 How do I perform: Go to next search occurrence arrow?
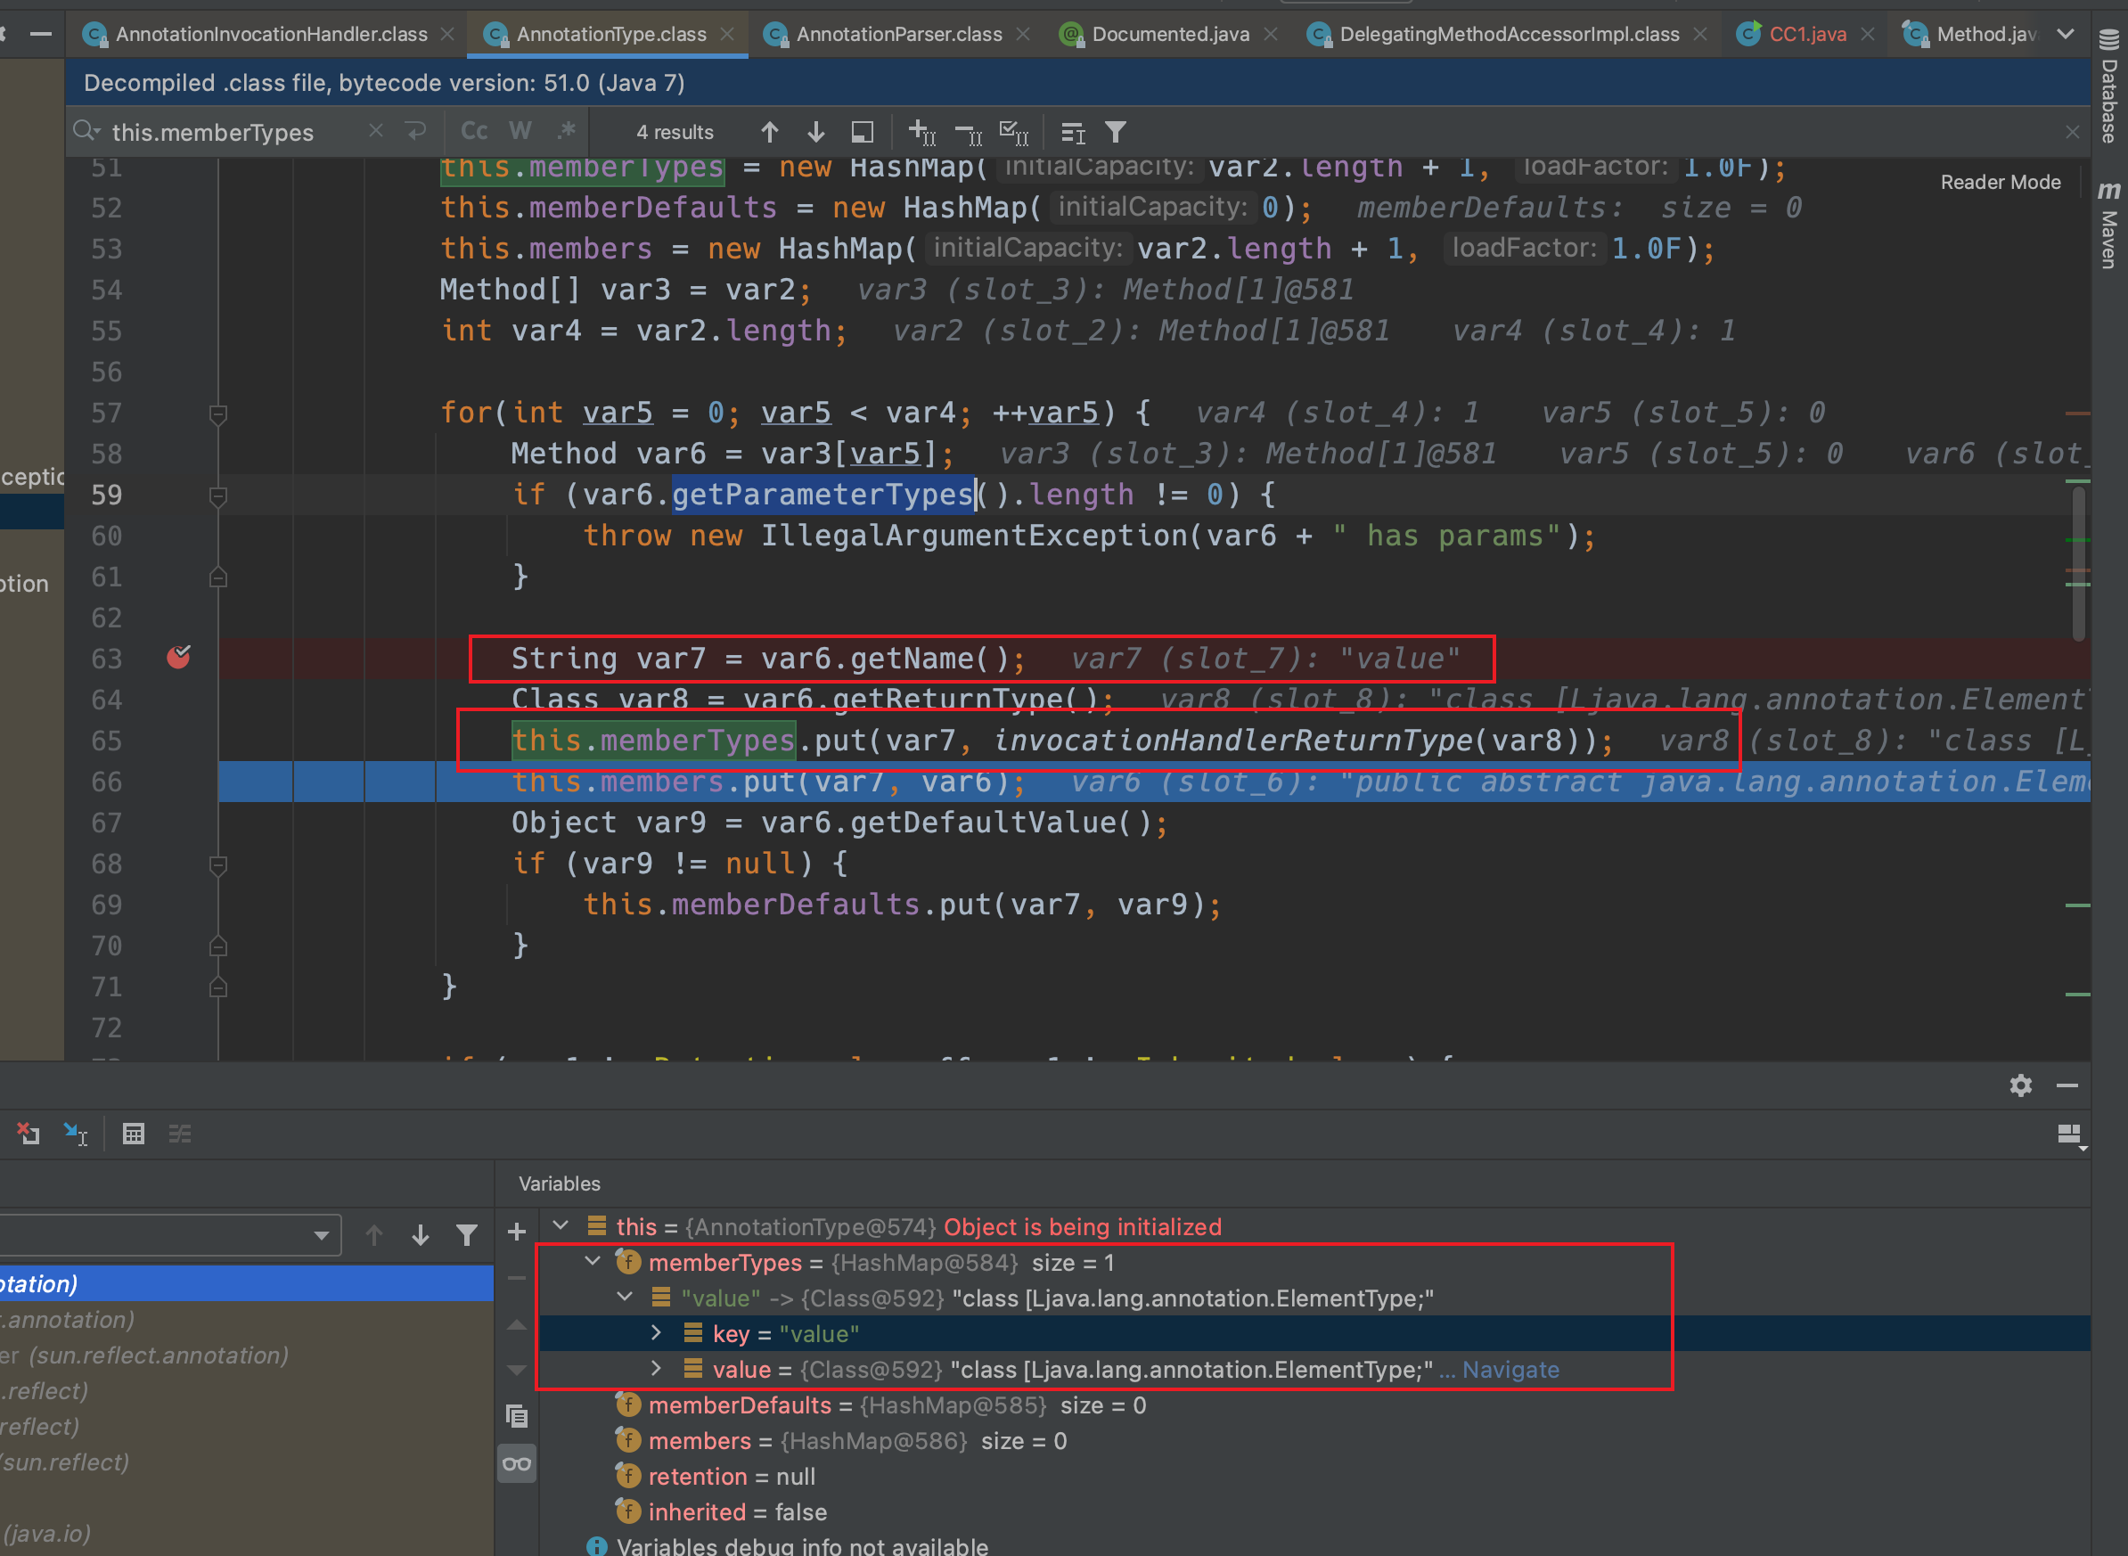[815, 132]
